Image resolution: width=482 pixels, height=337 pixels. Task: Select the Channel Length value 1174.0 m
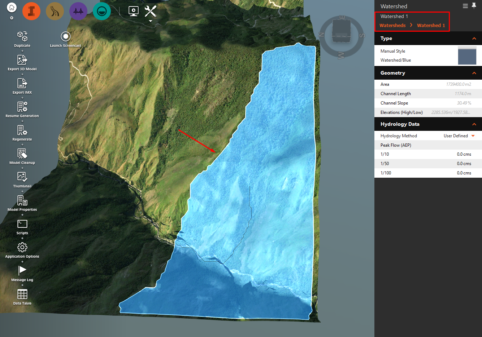pyautogui.click(x=463, y=94)
